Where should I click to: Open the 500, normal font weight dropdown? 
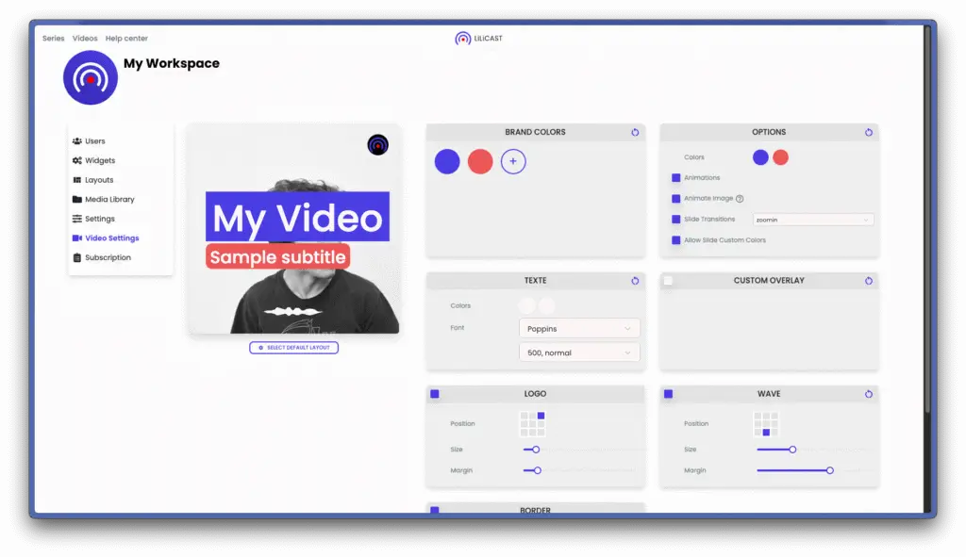point(579,352)
